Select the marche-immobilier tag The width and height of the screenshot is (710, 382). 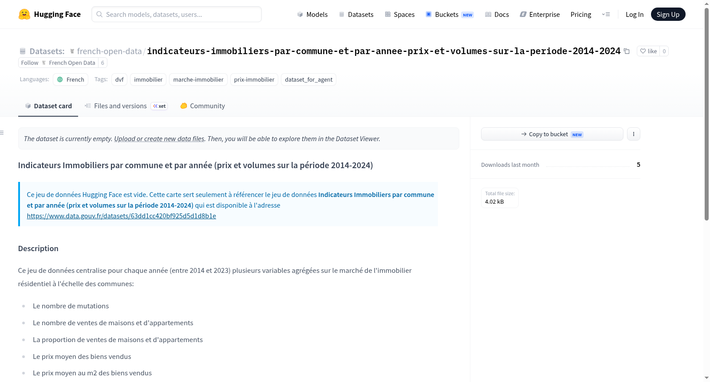tap(198, 79)
